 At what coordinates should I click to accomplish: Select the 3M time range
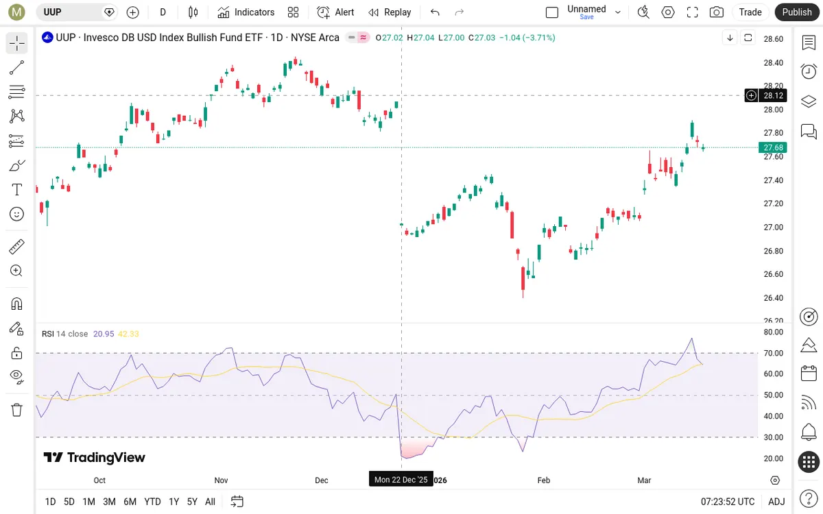[109, 502]
